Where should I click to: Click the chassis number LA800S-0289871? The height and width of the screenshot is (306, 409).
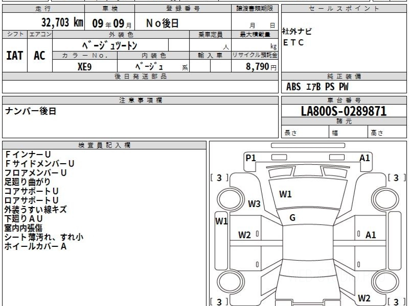pyautogui.click(x=344, y=111)
